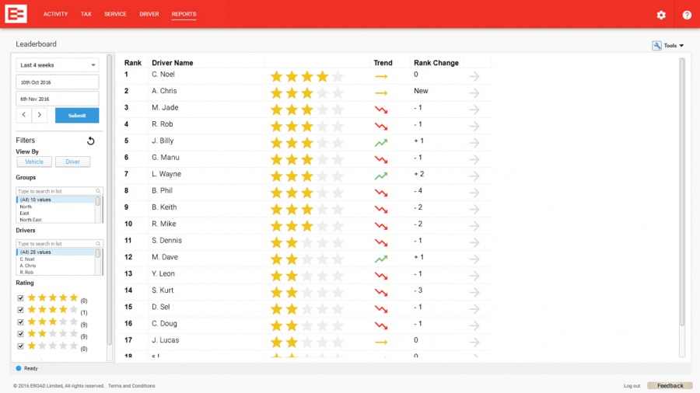Click the blue Ready status indicator
This screenshot has width=700, height=393.
pyautogui.click(x=19, y=368)
